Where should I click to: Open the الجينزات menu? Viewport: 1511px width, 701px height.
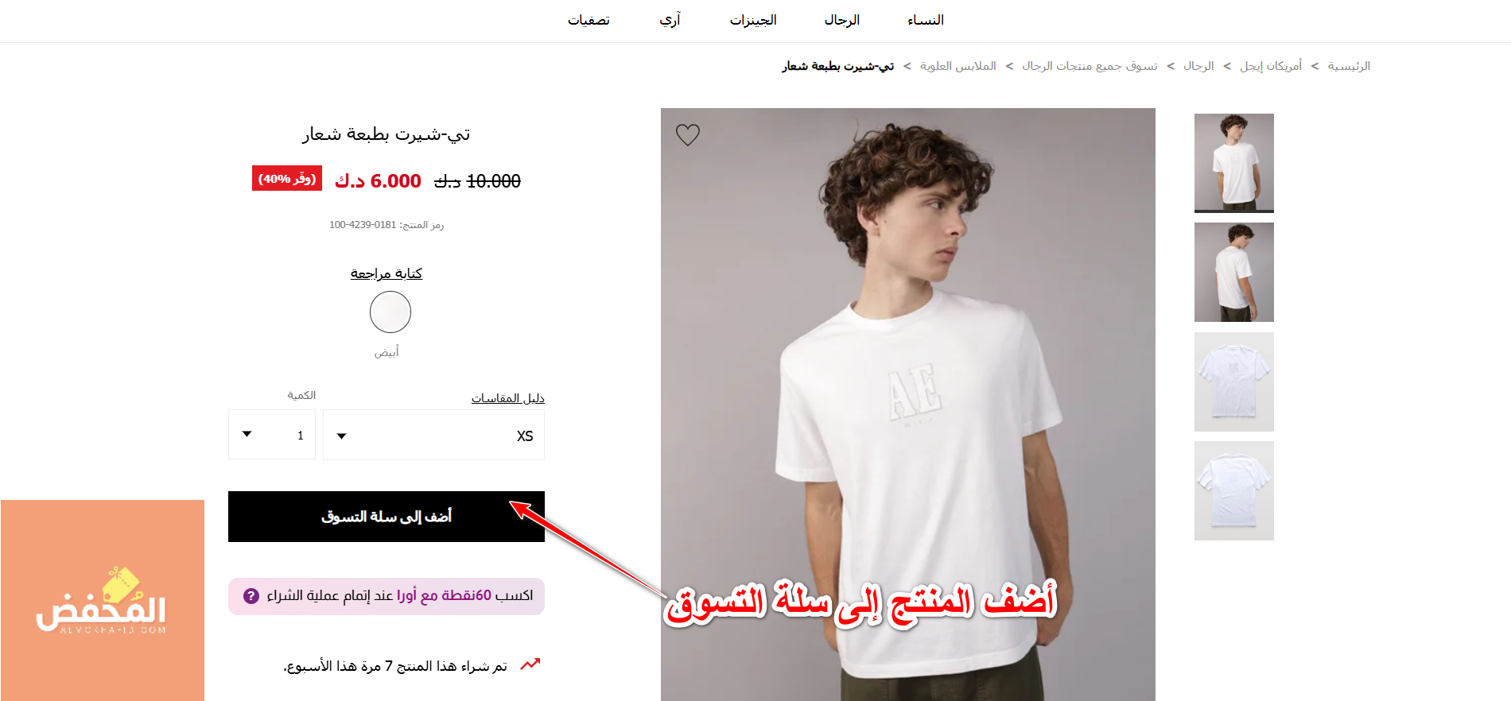(753, 20)
